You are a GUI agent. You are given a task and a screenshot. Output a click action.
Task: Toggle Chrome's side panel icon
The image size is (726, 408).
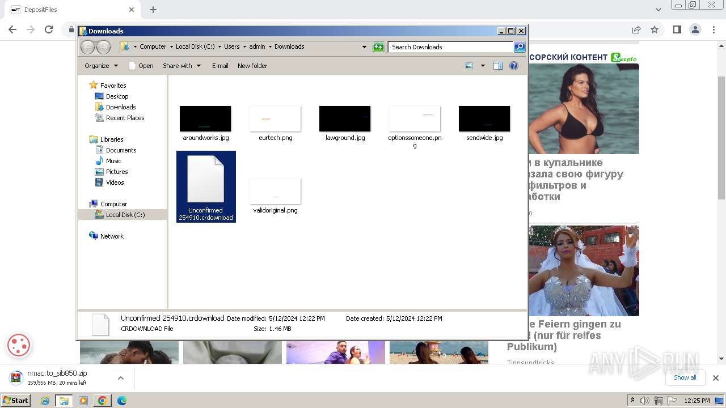[x=677, y=29]
